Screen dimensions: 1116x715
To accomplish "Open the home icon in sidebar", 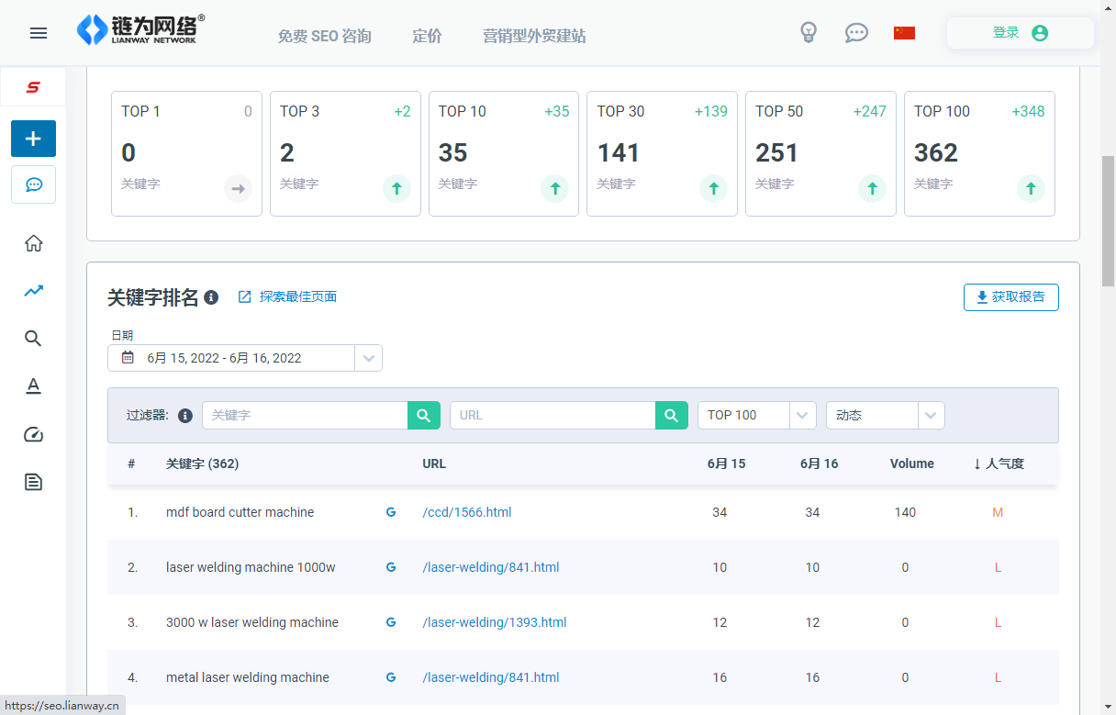I will click(34, 243).
